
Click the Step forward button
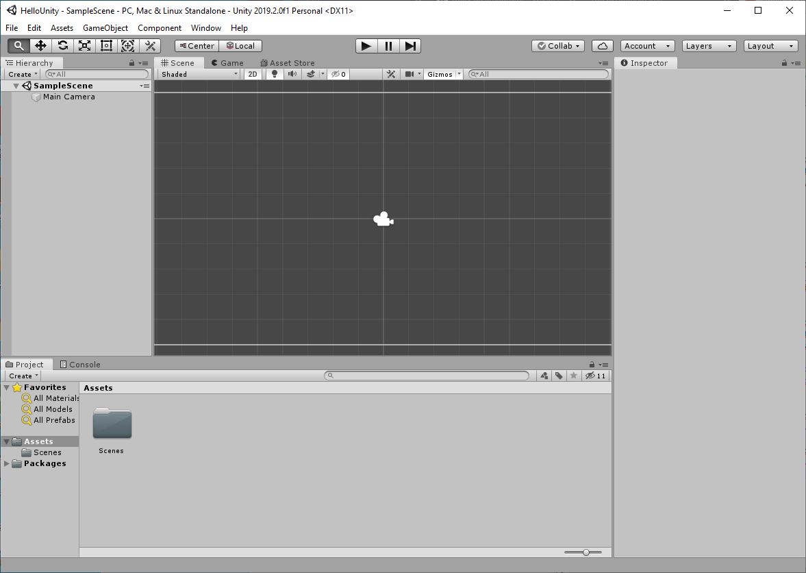[x=410, y=46]
